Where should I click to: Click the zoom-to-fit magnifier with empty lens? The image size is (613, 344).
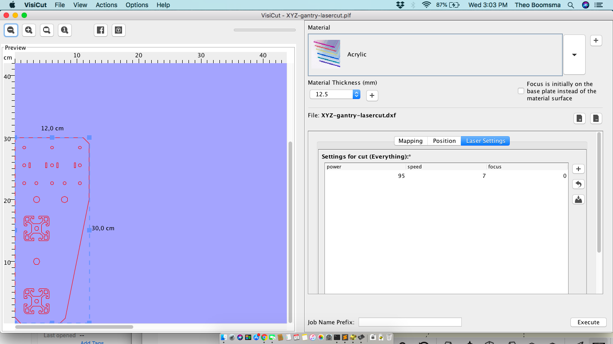click(47, 30)
